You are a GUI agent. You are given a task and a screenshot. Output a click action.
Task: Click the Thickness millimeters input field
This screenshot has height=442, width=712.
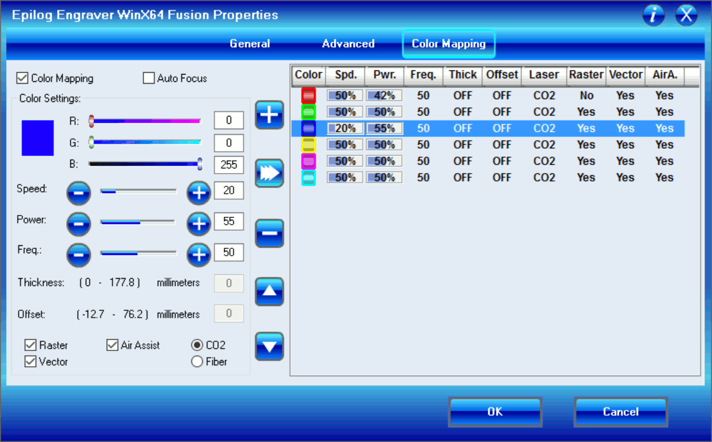pos(229,284)
